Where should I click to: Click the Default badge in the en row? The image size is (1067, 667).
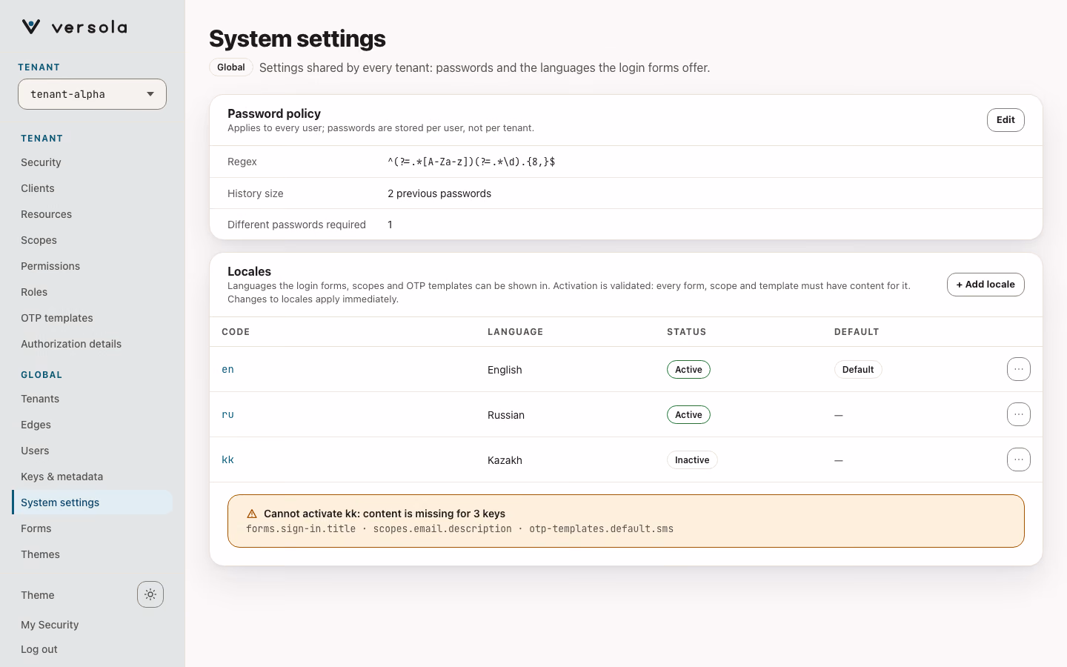[x=858, y=370]
